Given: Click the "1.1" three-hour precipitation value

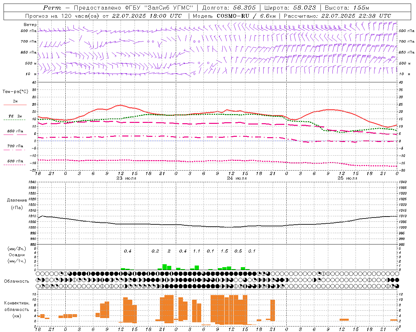Looking at the screenshot, I should coord(196,251).
